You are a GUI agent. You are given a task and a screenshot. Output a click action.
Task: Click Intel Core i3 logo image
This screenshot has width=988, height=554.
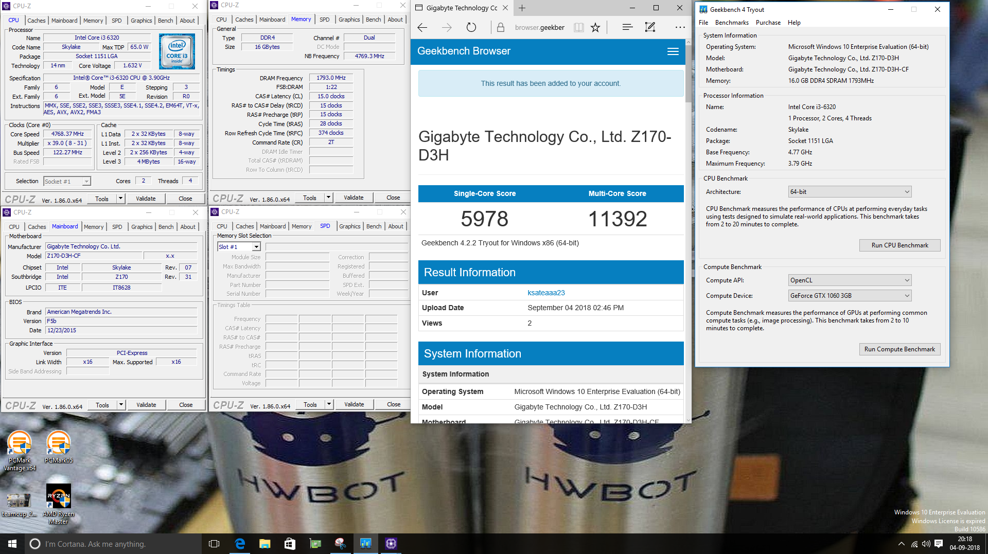tap(177, 51)
